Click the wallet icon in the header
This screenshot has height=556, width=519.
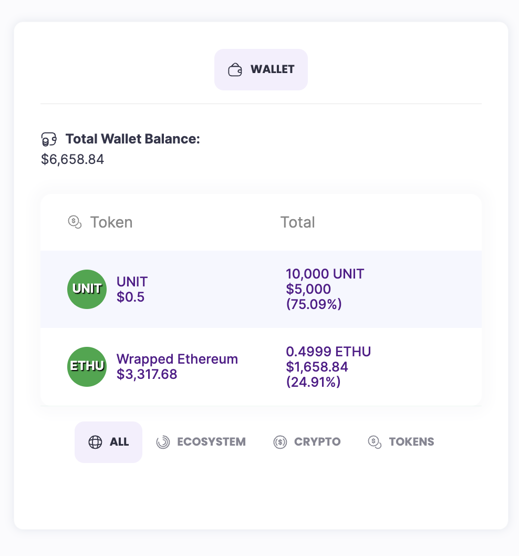click(235, 70)
